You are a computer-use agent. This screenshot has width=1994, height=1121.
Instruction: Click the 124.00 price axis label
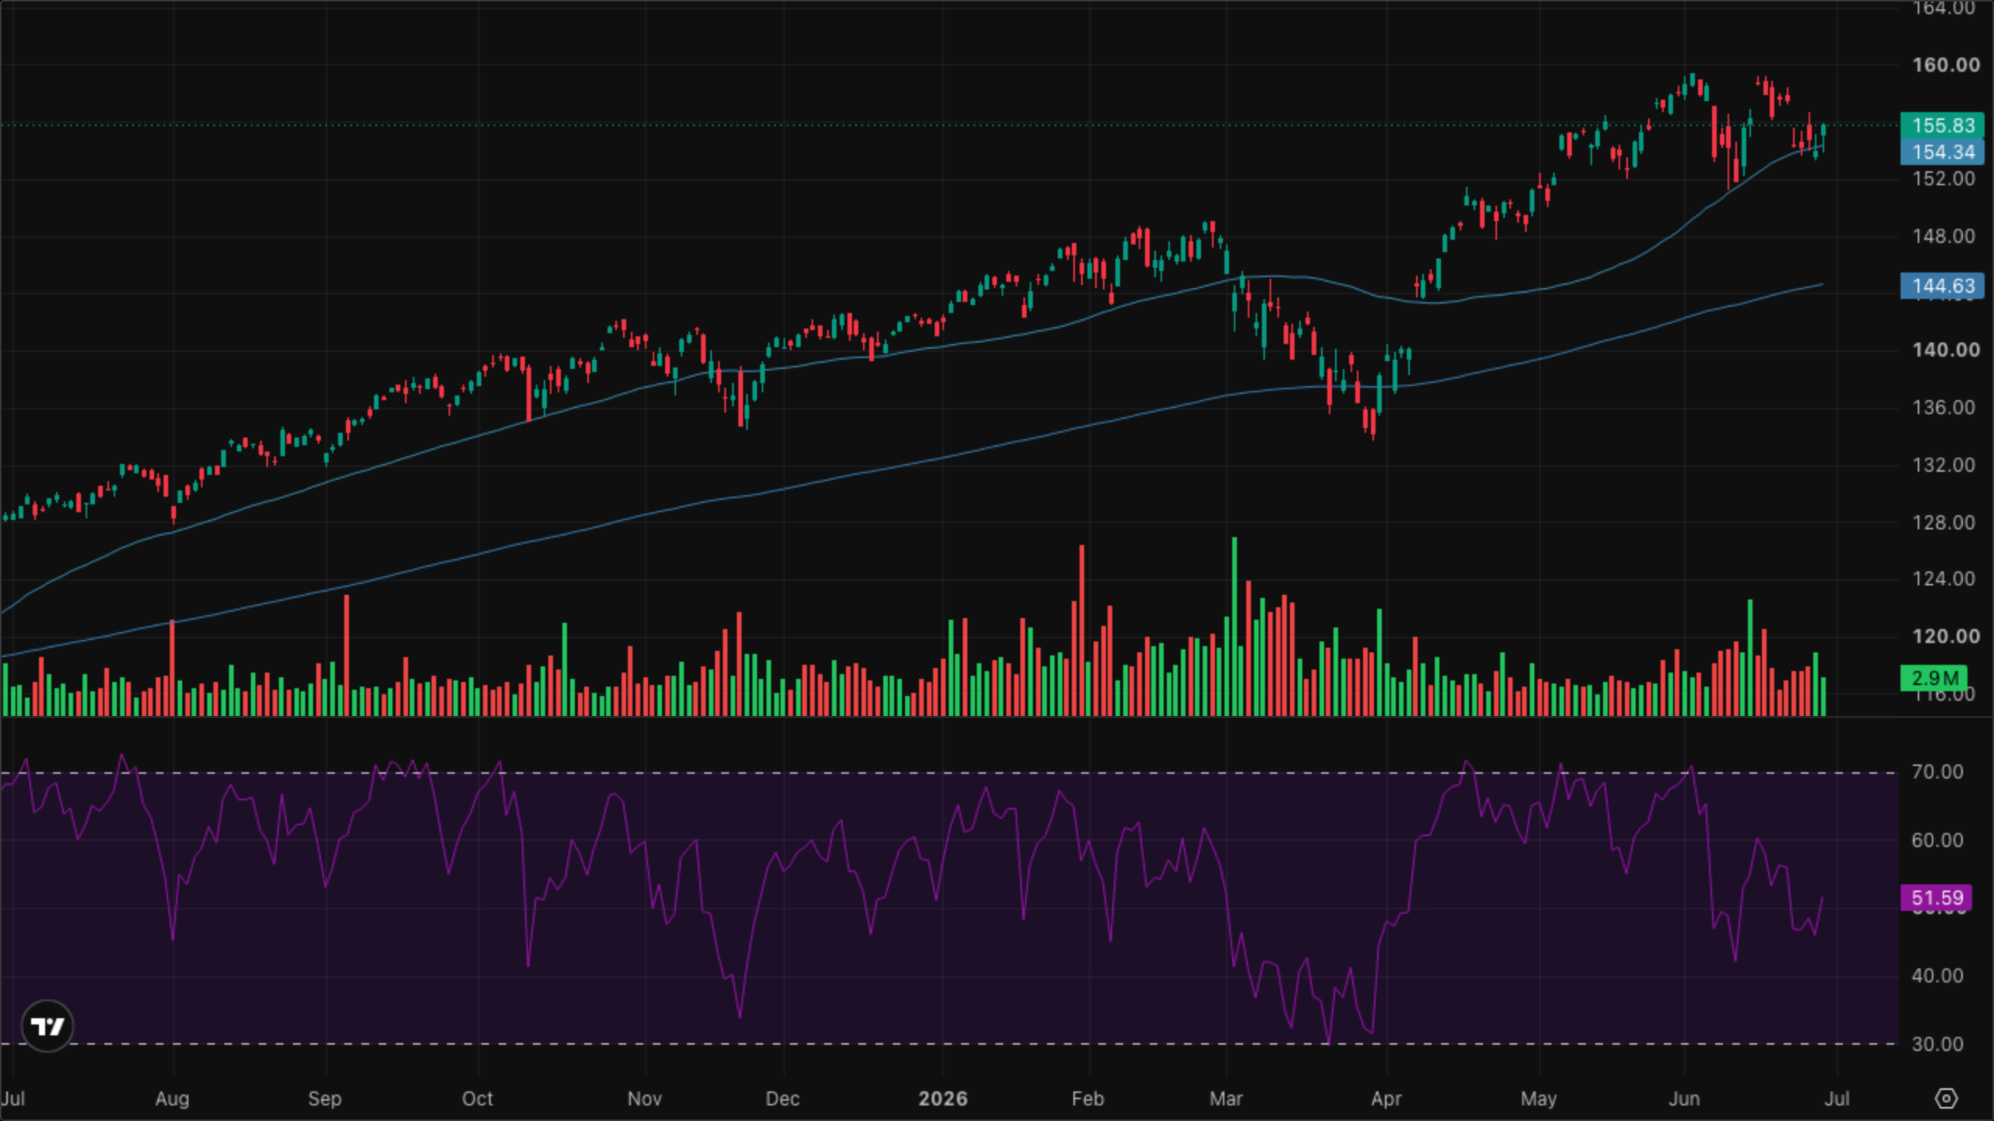pos(1943,578)
